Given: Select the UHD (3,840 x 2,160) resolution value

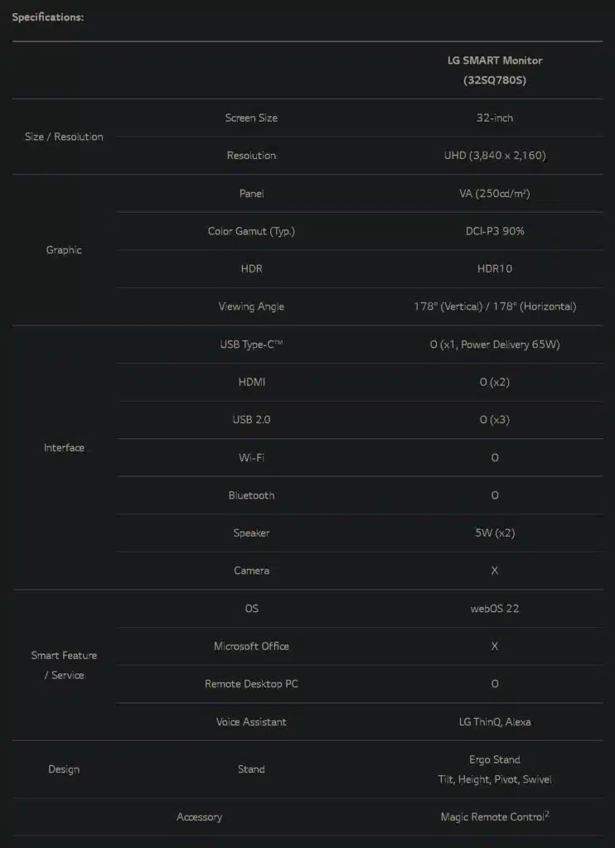Looking at the screenshot, I should [x=495, y=156].
